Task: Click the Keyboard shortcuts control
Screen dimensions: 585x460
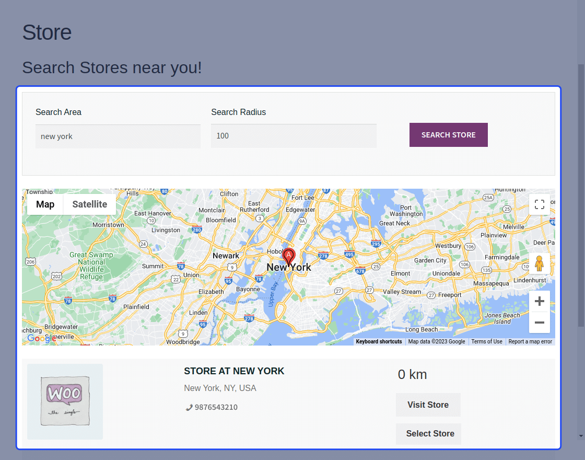Action: coord(379,341)
